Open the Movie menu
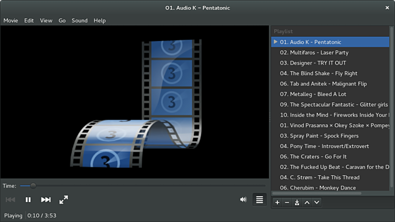 (x=11, y=20)
